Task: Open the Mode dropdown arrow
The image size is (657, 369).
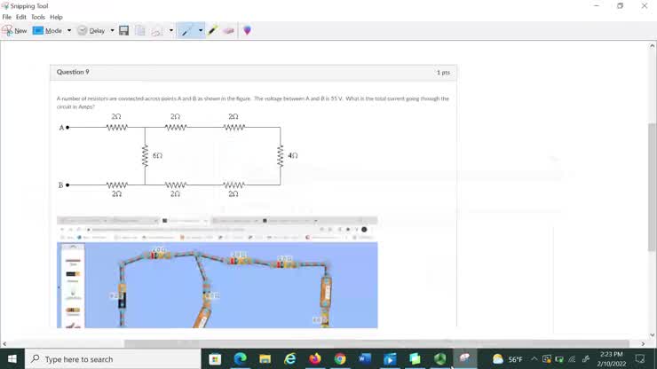Action: [69, 30]
